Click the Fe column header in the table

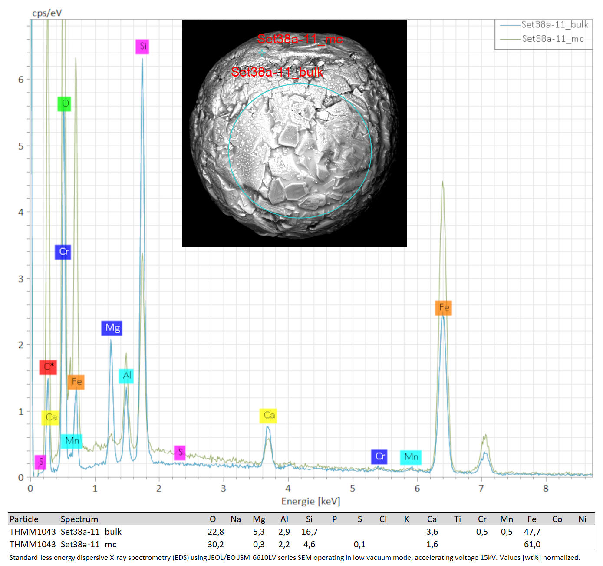[x=532, y=519]
